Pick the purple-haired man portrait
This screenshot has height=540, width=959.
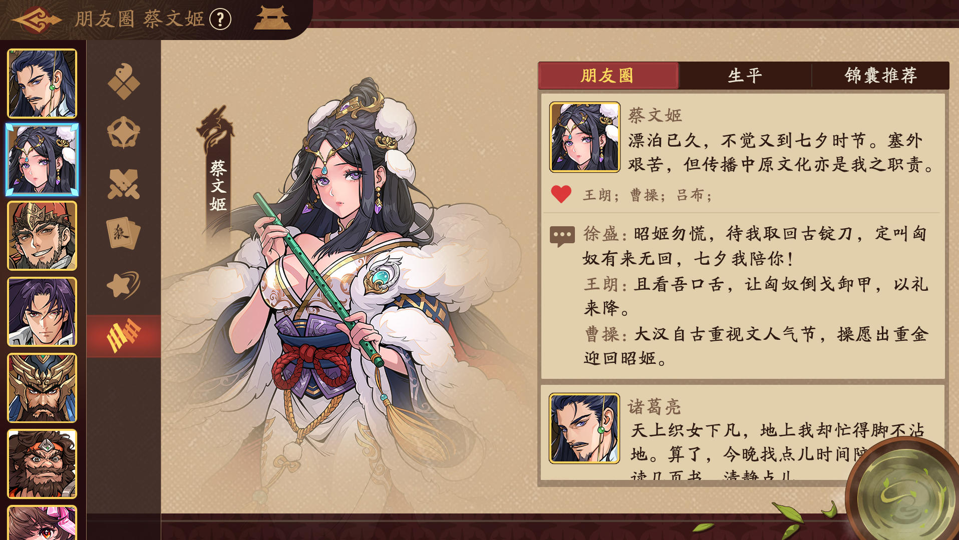(42, 312)
